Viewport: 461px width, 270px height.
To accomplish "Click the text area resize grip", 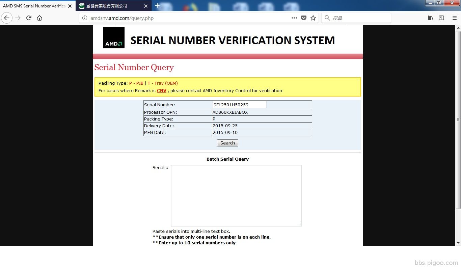I will point(299,224).
